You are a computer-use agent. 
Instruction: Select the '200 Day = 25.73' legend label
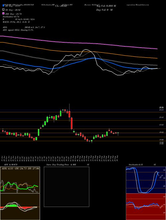[13, 14]
